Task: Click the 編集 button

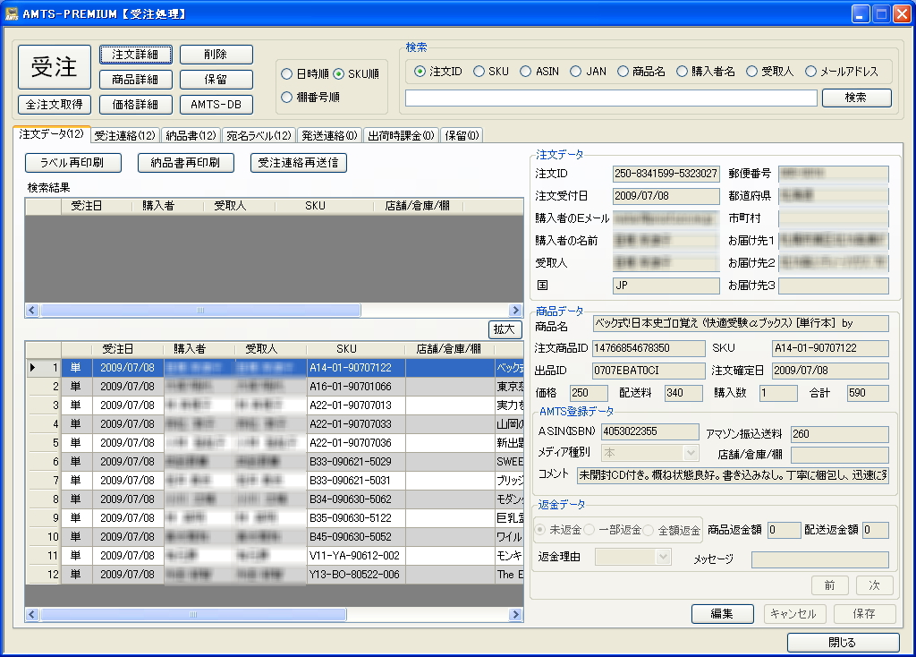Action: (x=723, y=614)
